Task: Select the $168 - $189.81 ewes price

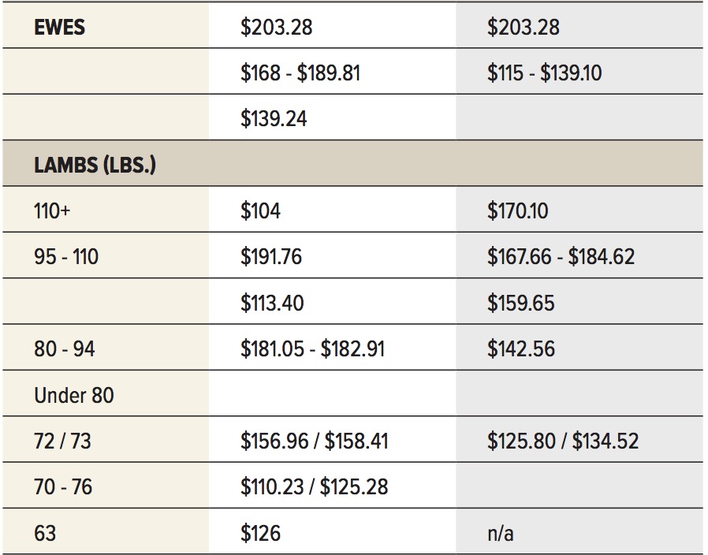Action: (x=300, y=73)
